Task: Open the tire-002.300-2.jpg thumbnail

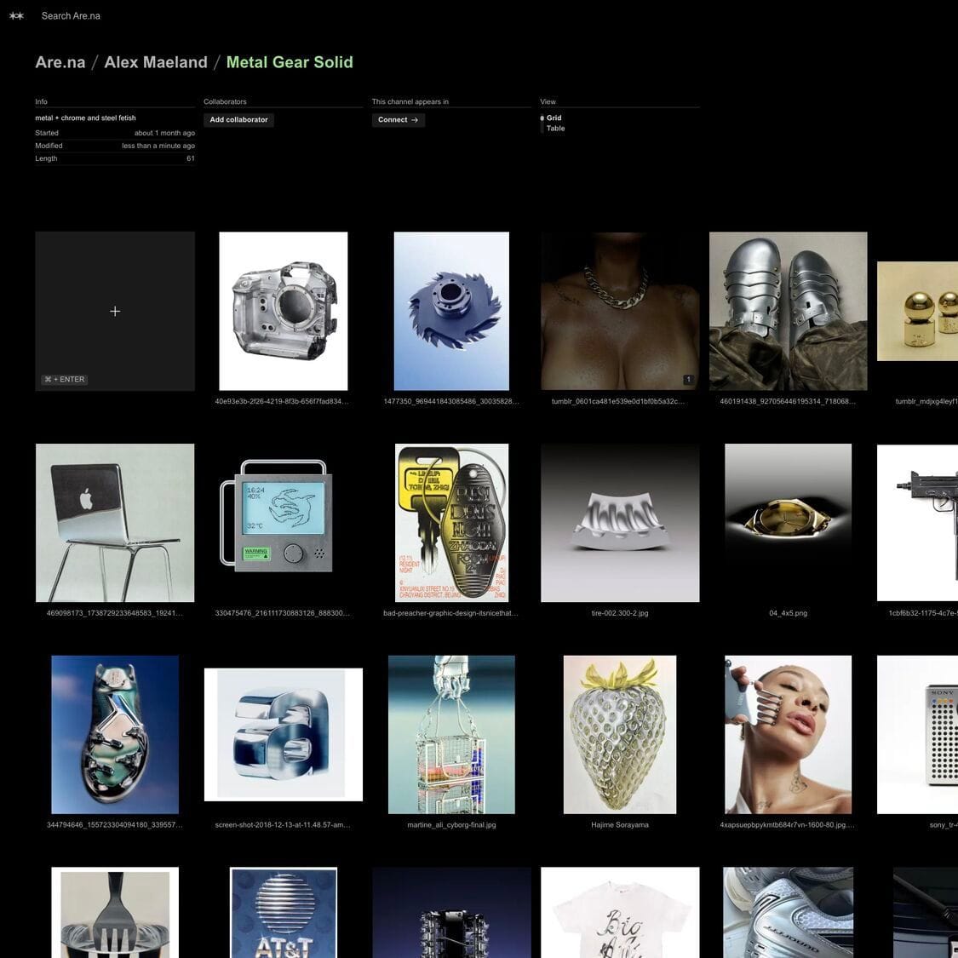Action: point(620,523)
